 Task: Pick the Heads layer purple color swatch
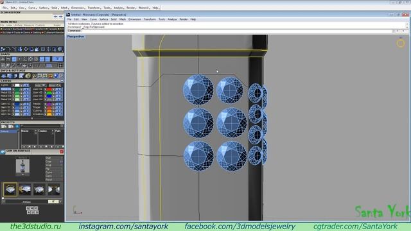[x=49, y=104]
